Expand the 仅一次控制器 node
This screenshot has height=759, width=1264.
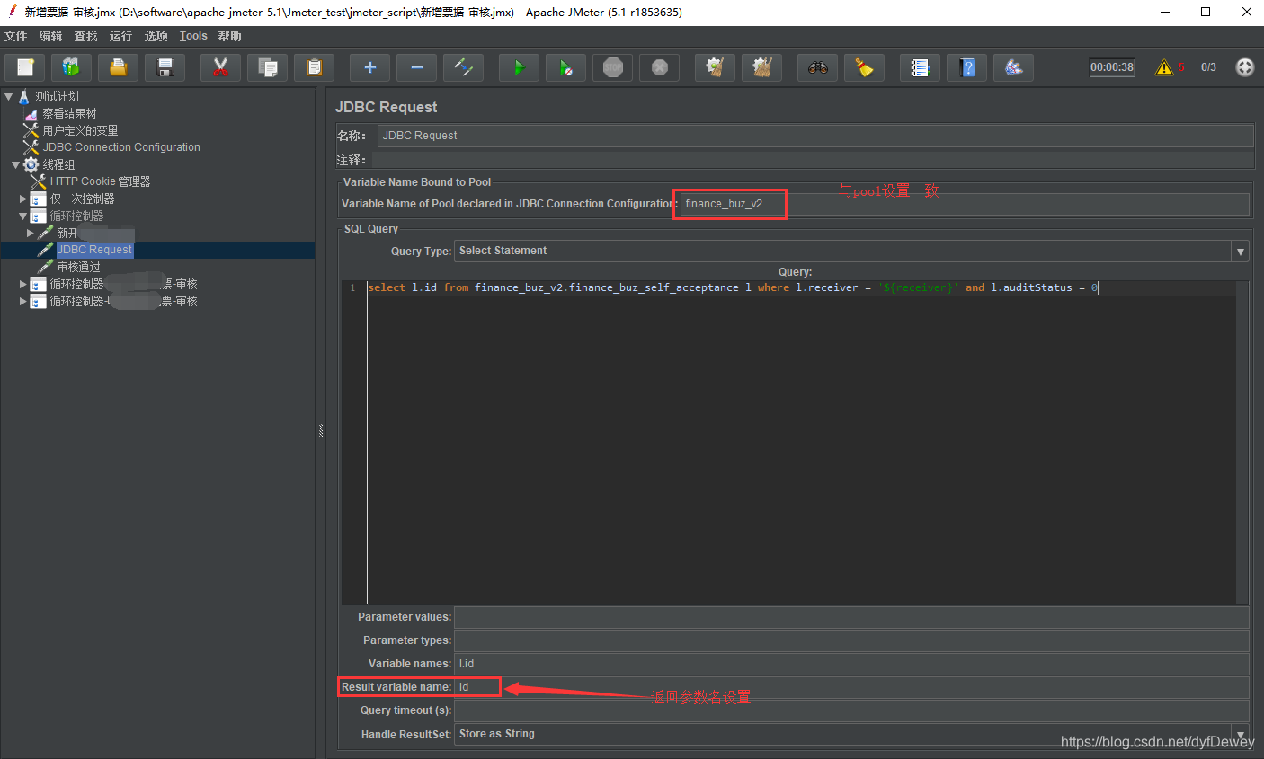[23, 199]
